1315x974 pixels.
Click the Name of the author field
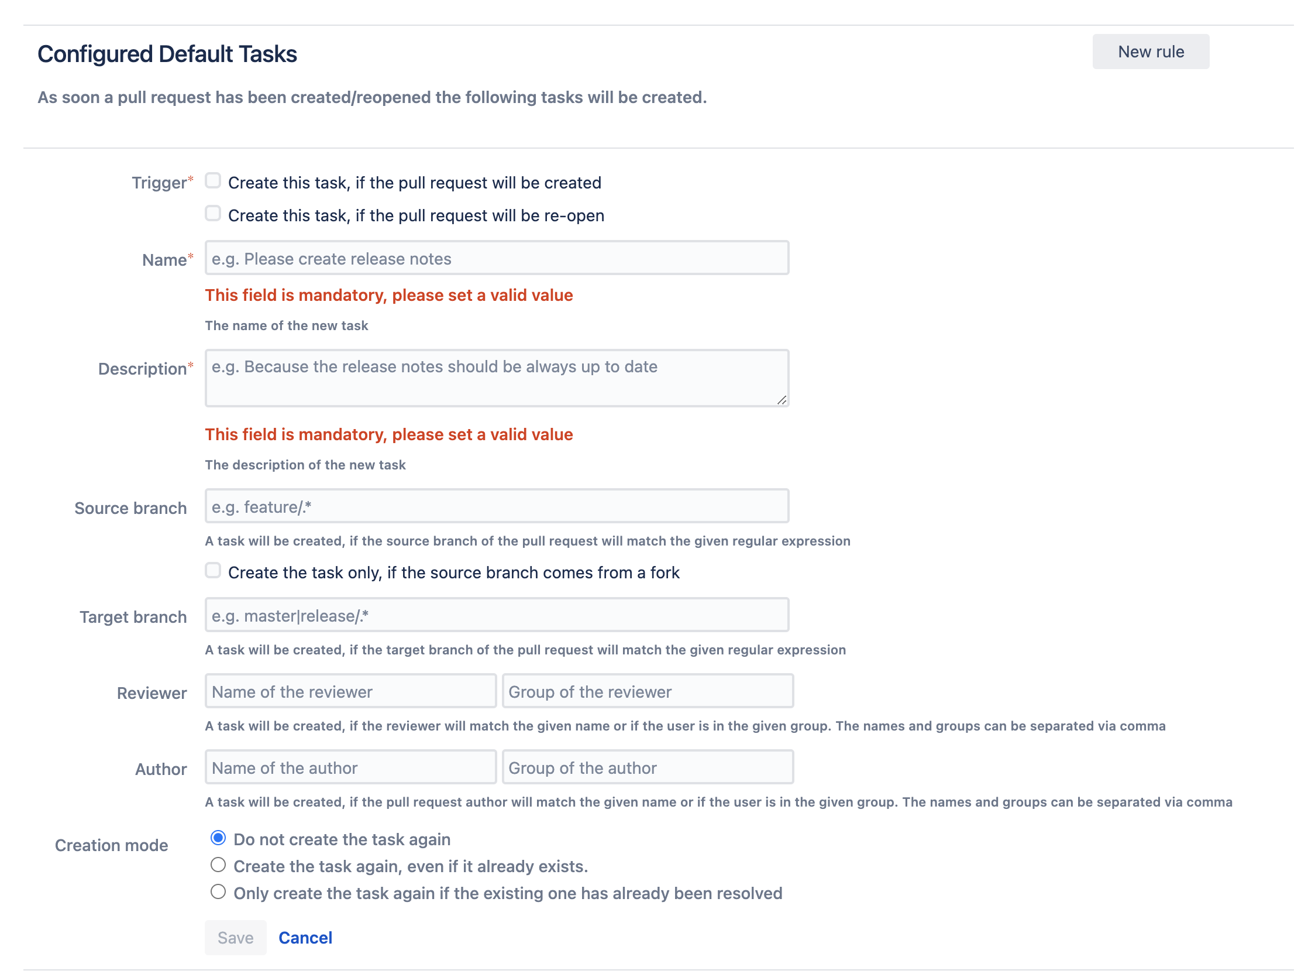350,767
